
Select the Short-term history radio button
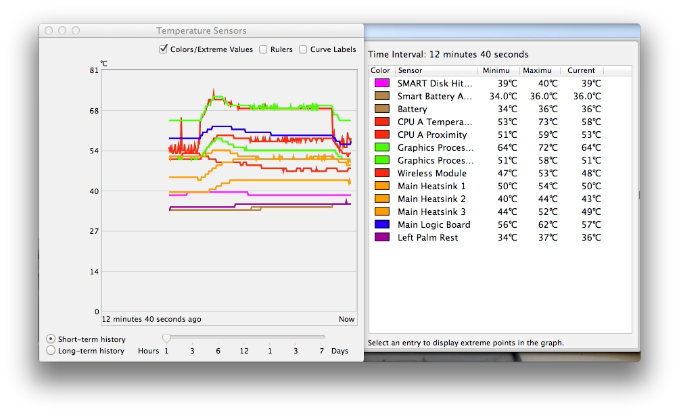coord(51,339)
